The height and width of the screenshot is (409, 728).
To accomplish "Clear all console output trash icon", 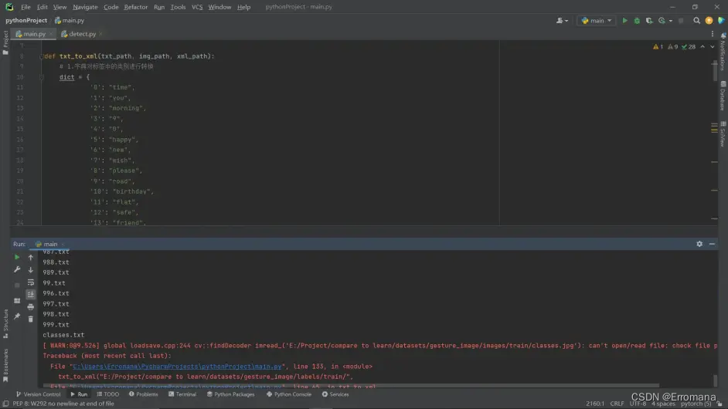I will [31, 319].
